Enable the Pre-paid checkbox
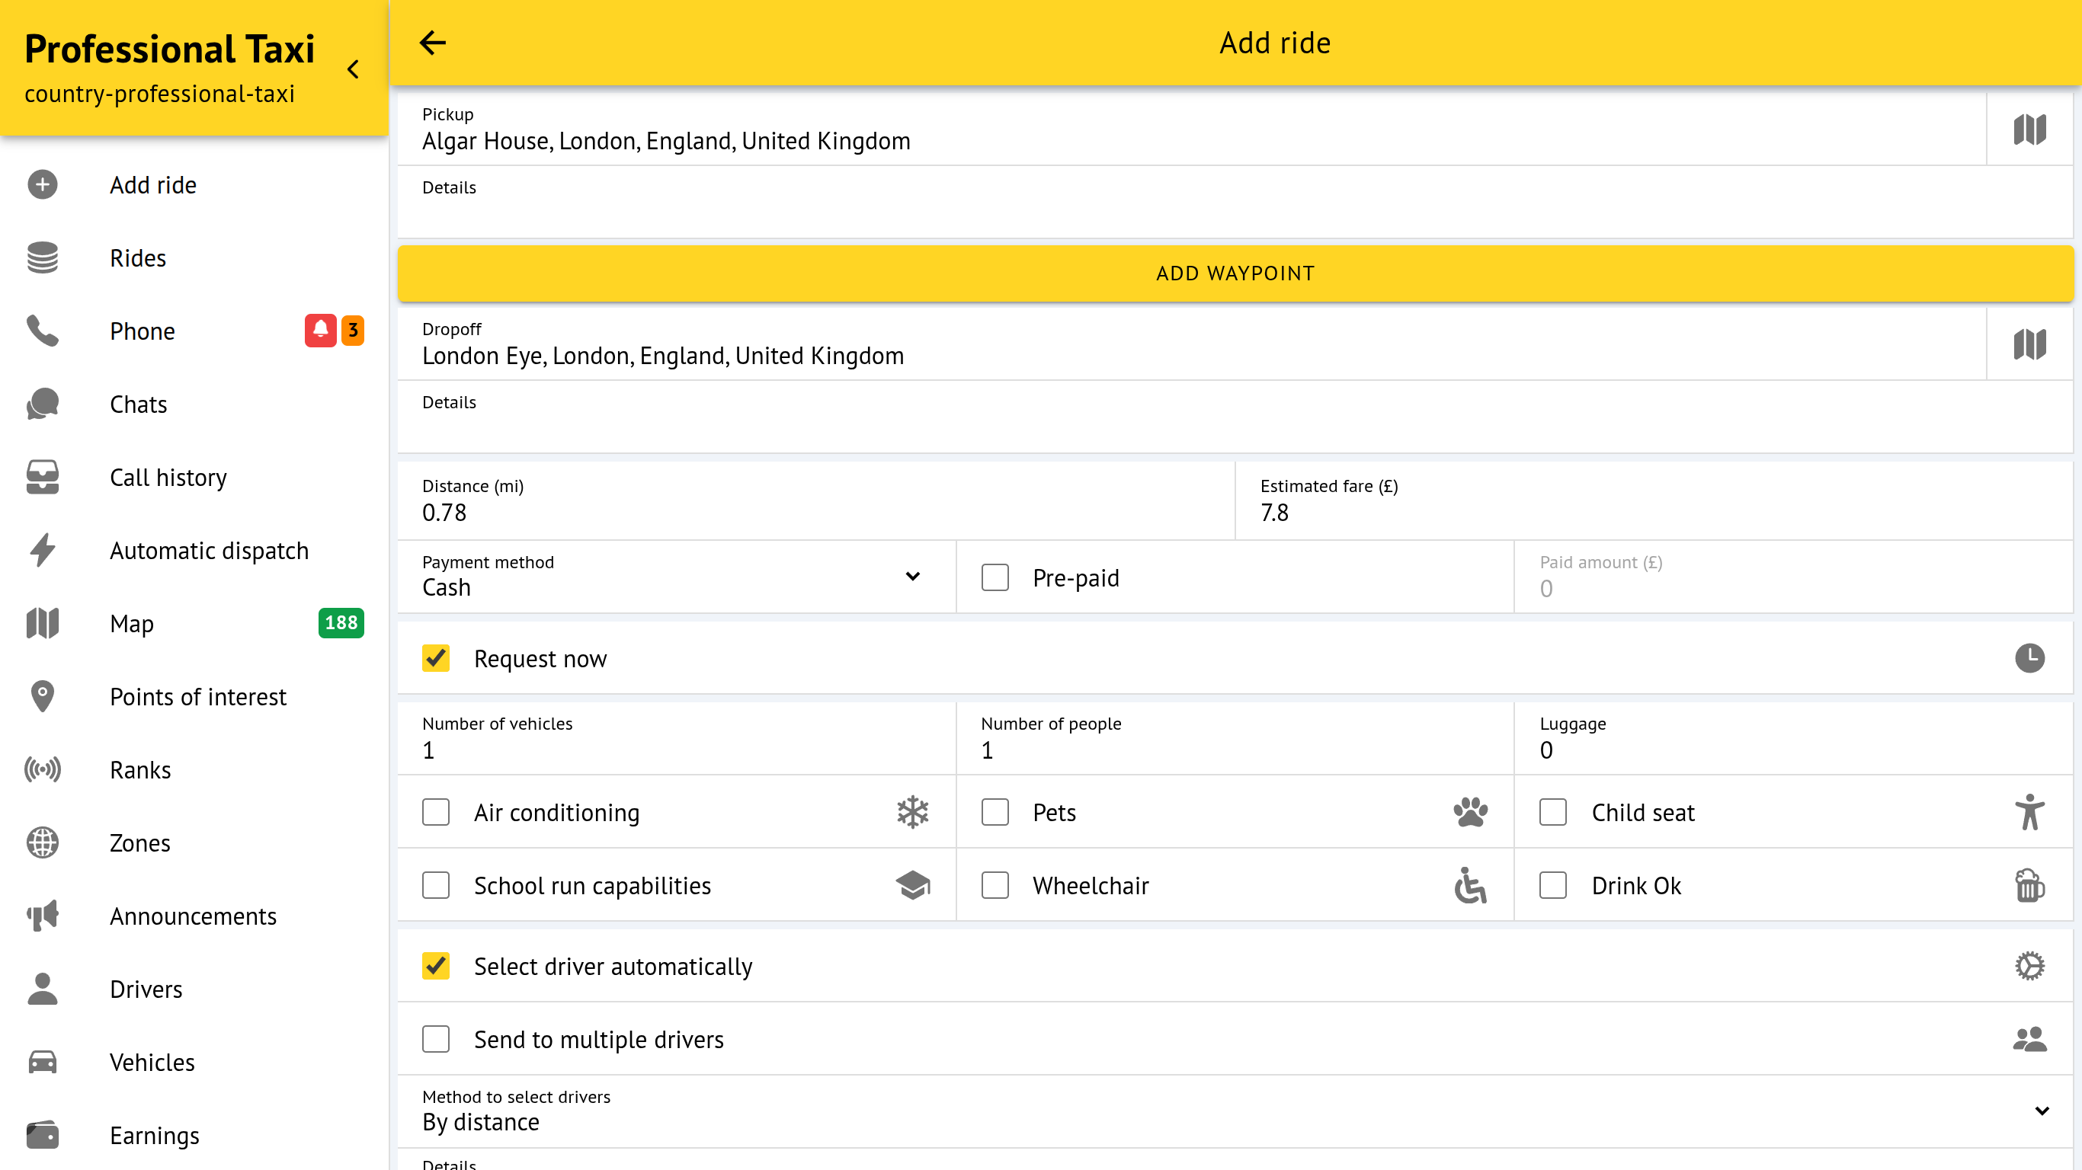This screenshot has height=1170, width=2082. coord(995,577)
